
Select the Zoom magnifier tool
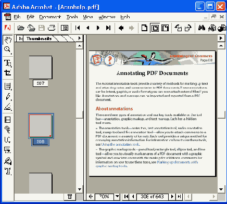[8, 50]
